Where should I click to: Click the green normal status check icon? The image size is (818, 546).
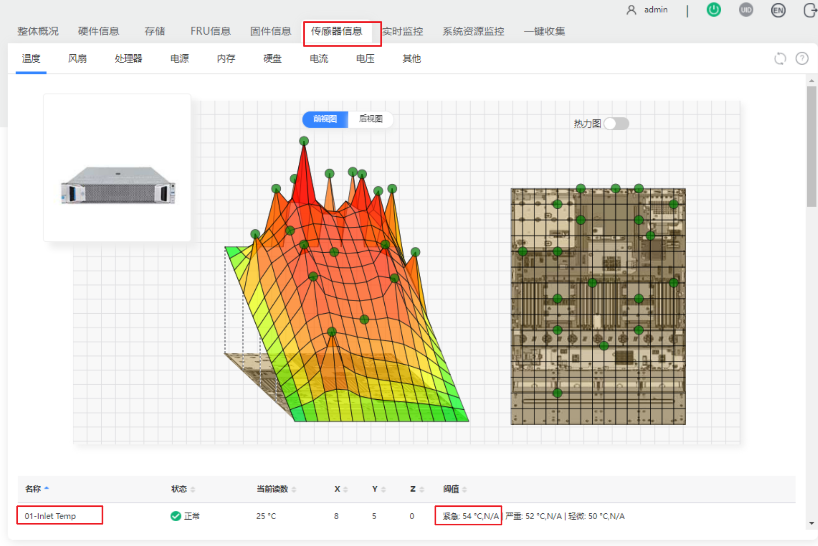coord(175,516)
